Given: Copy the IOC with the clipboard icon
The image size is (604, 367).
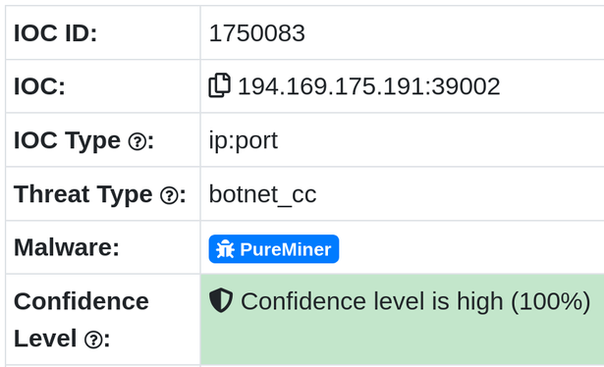Looking at the screenshot, I should click(220, 85).
